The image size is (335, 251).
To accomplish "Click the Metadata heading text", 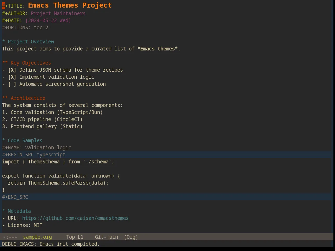I will point(19,211).
